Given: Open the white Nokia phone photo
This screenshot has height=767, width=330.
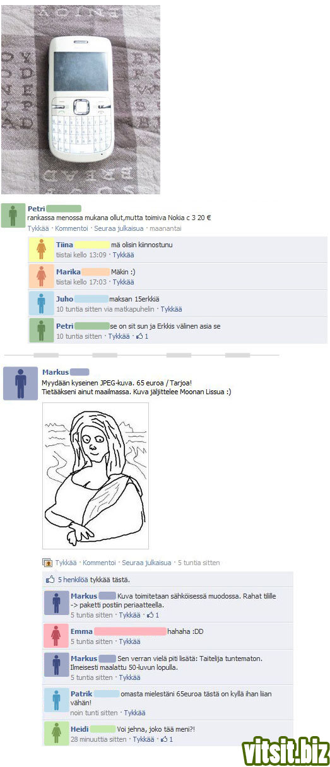Looking at the screenshot, I should [x=81, y=99].
